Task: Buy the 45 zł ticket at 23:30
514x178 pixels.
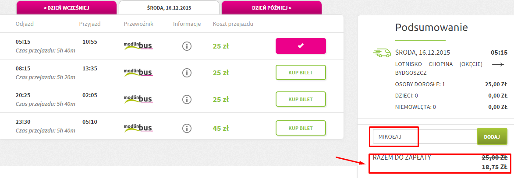Action: coord(301,128)
